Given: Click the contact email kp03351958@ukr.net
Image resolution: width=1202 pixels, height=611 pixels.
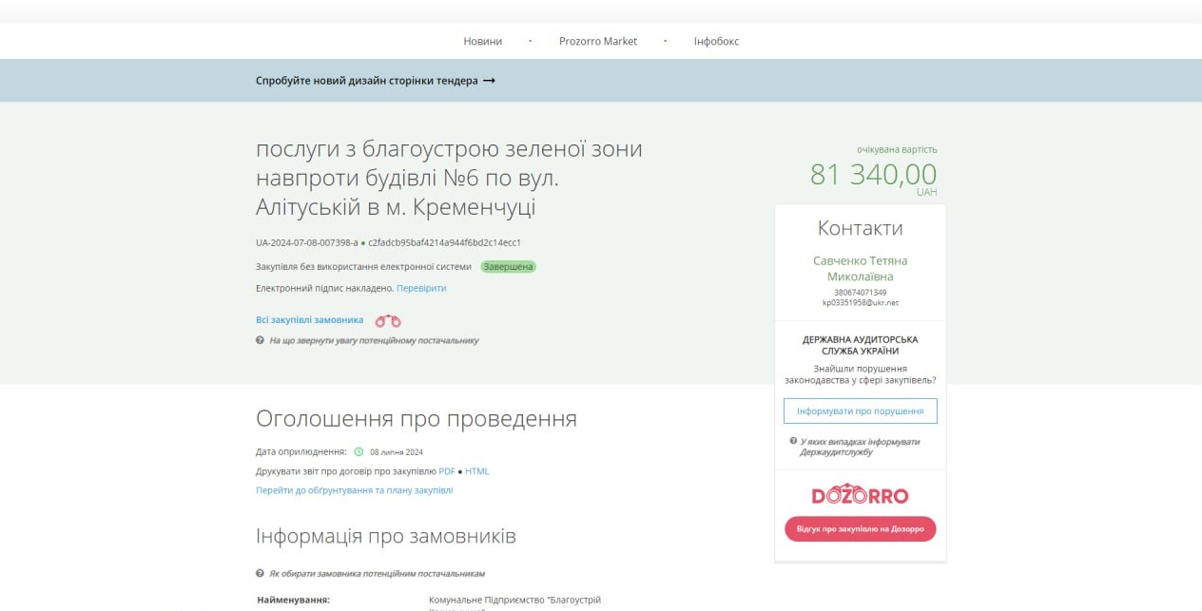Looking at the screenshot, I should [x=860, y=303].
